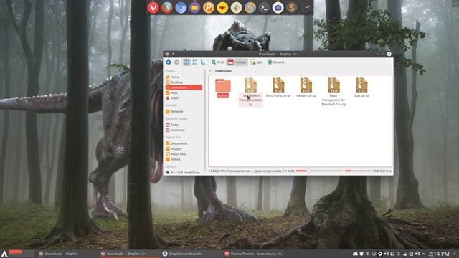The image size is (459, 258).
Task: Open Trash in the Places panel
Action: 184,98
